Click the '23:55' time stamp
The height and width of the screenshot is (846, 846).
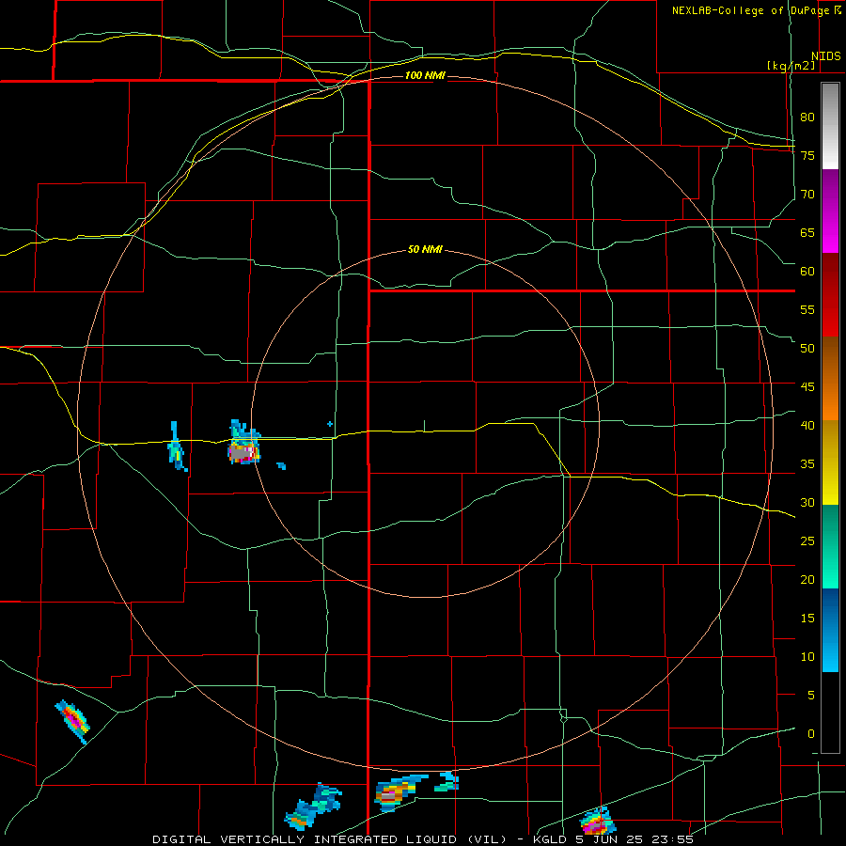pos(672,839)
